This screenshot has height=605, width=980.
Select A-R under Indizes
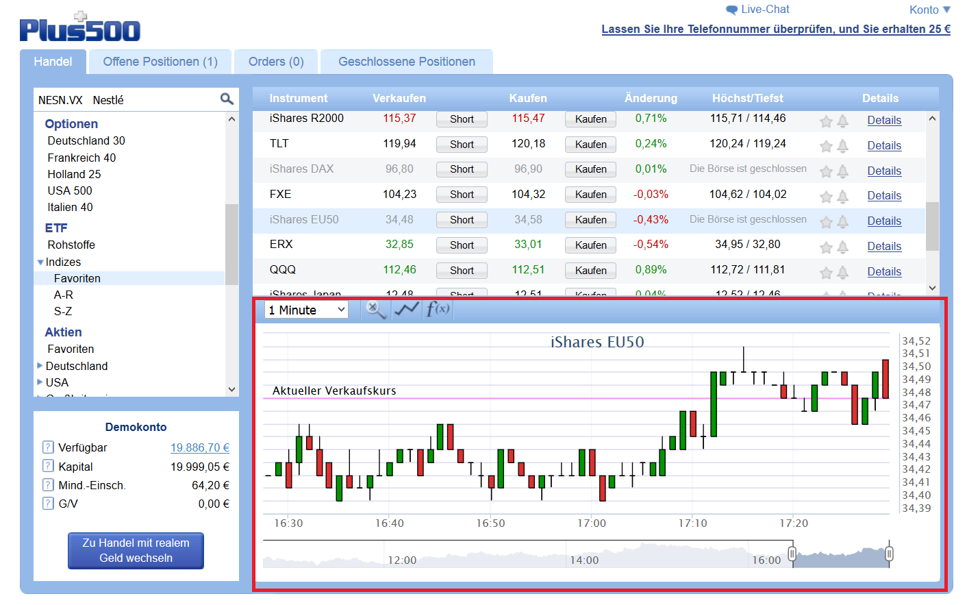(64, 295)
